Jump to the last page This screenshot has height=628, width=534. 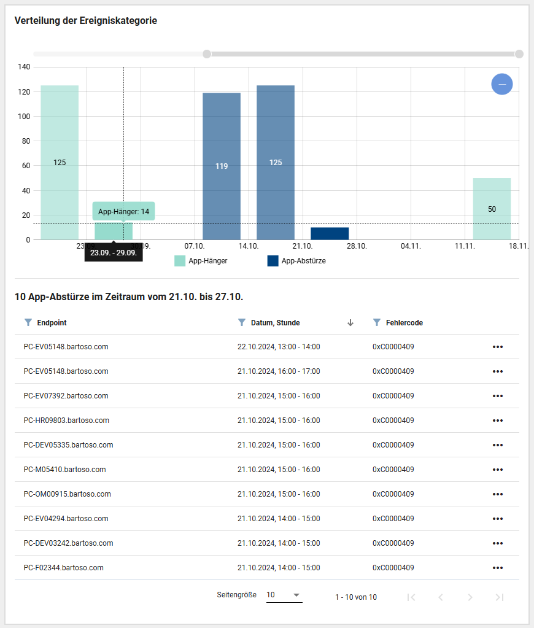pyautogui.click(x=500, y=597)
